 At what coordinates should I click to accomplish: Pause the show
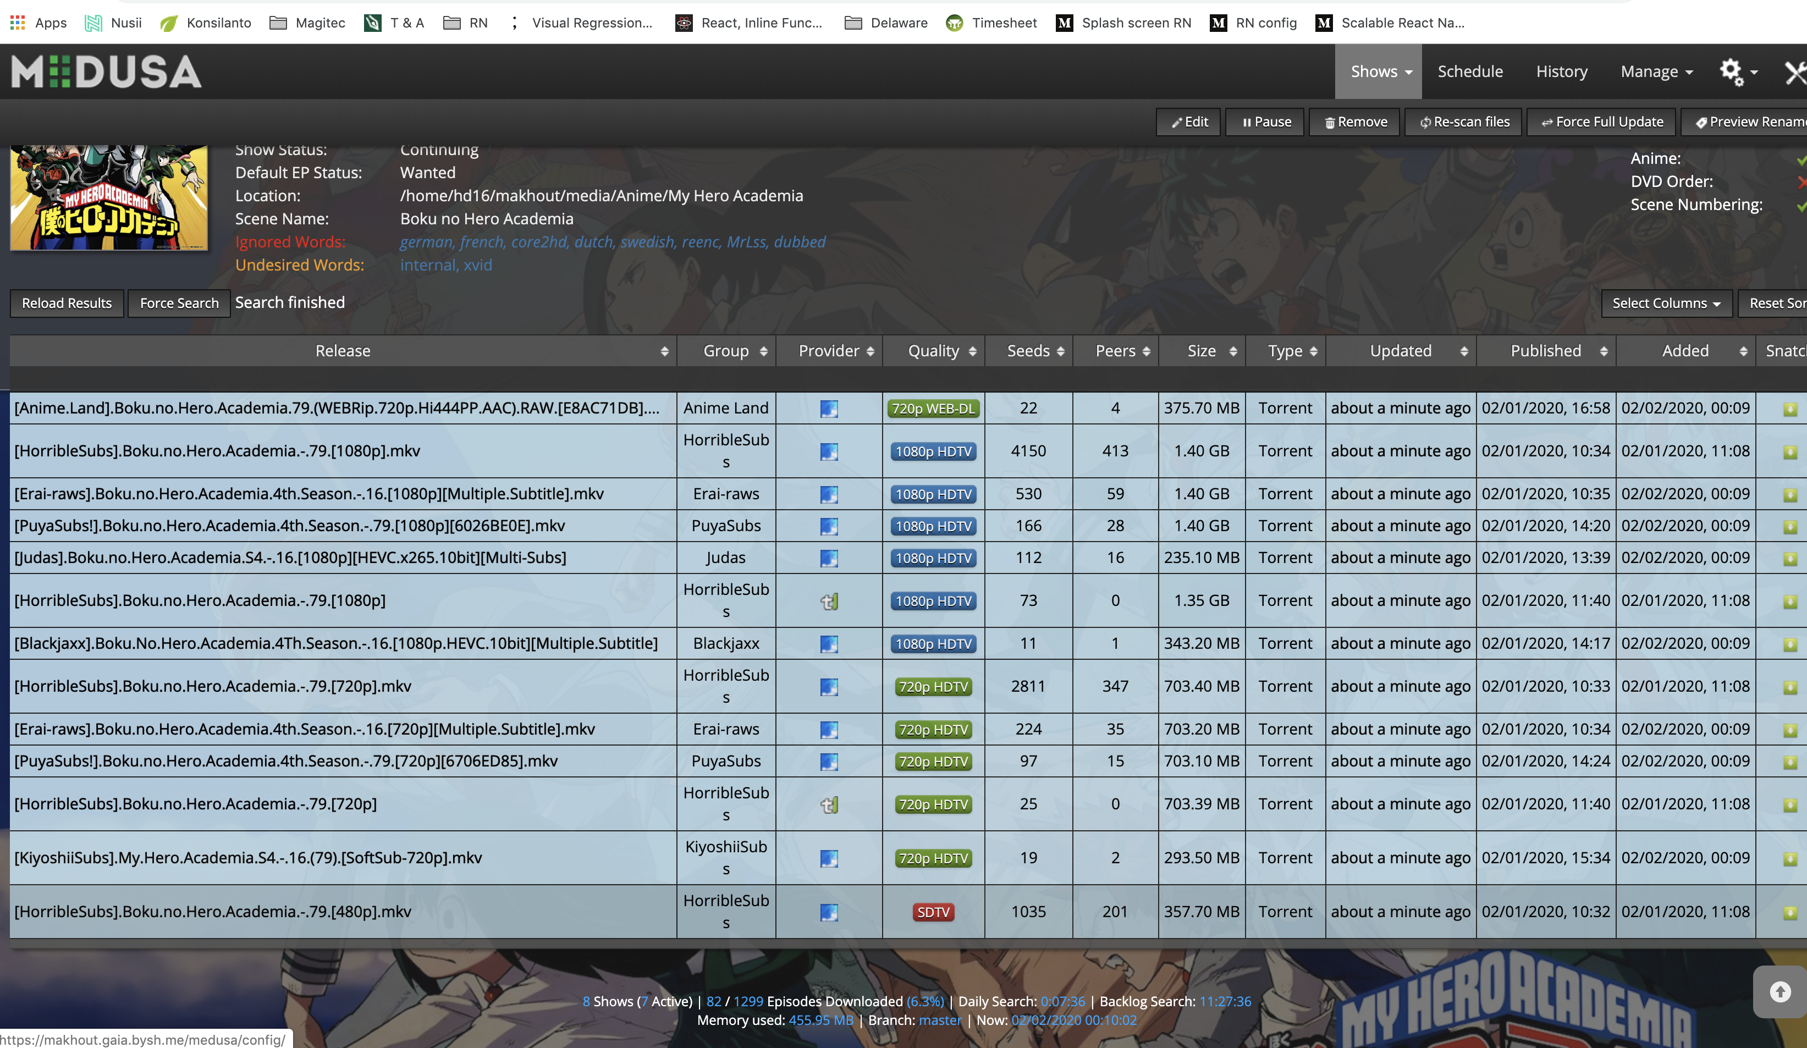click(1265, 122)
